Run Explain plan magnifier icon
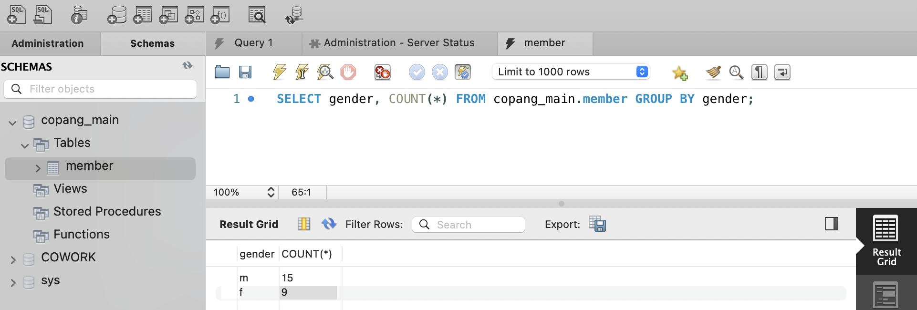This screenshot has height=310, width=917. coord(325,72)
